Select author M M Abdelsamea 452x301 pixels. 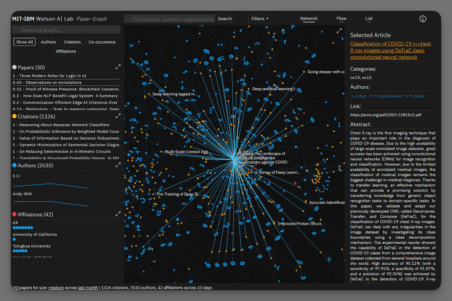[x=385, y=96]
